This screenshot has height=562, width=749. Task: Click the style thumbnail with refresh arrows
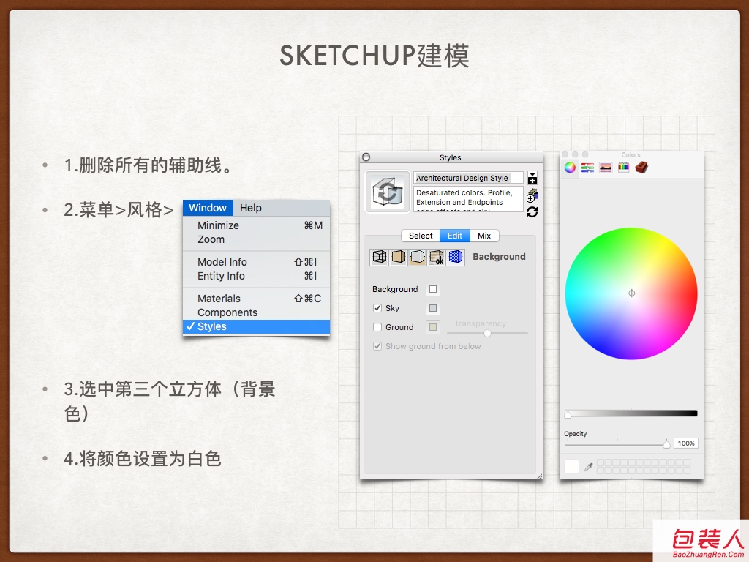click(388, 192)
